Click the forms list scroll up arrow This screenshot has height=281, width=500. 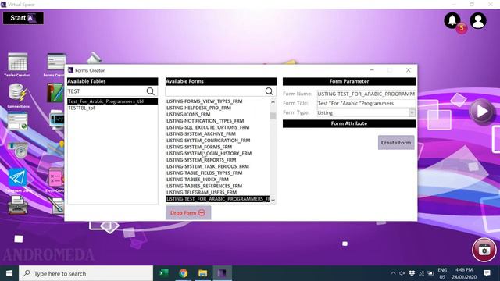pyautogui.click(x=273, y=102)
